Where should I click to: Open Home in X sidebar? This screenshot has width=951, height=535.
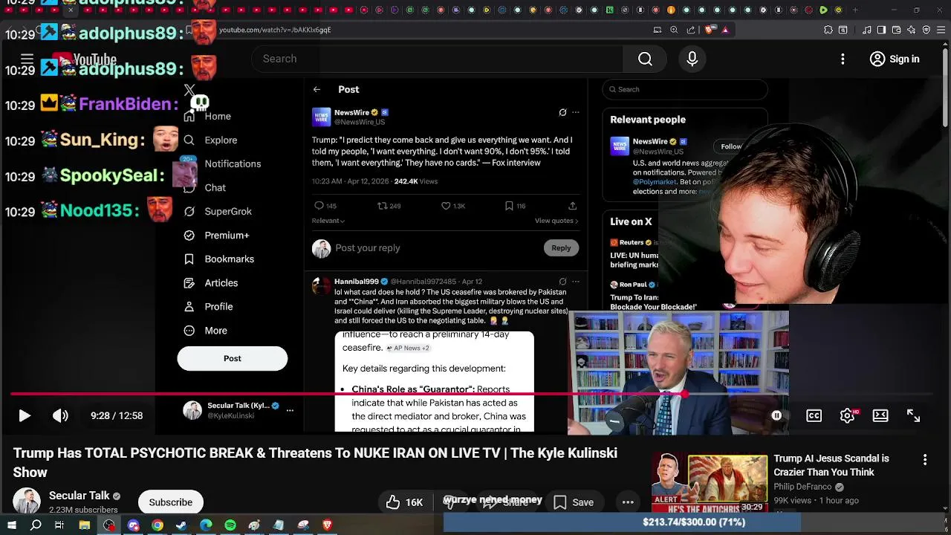click(x=208, y=116)
